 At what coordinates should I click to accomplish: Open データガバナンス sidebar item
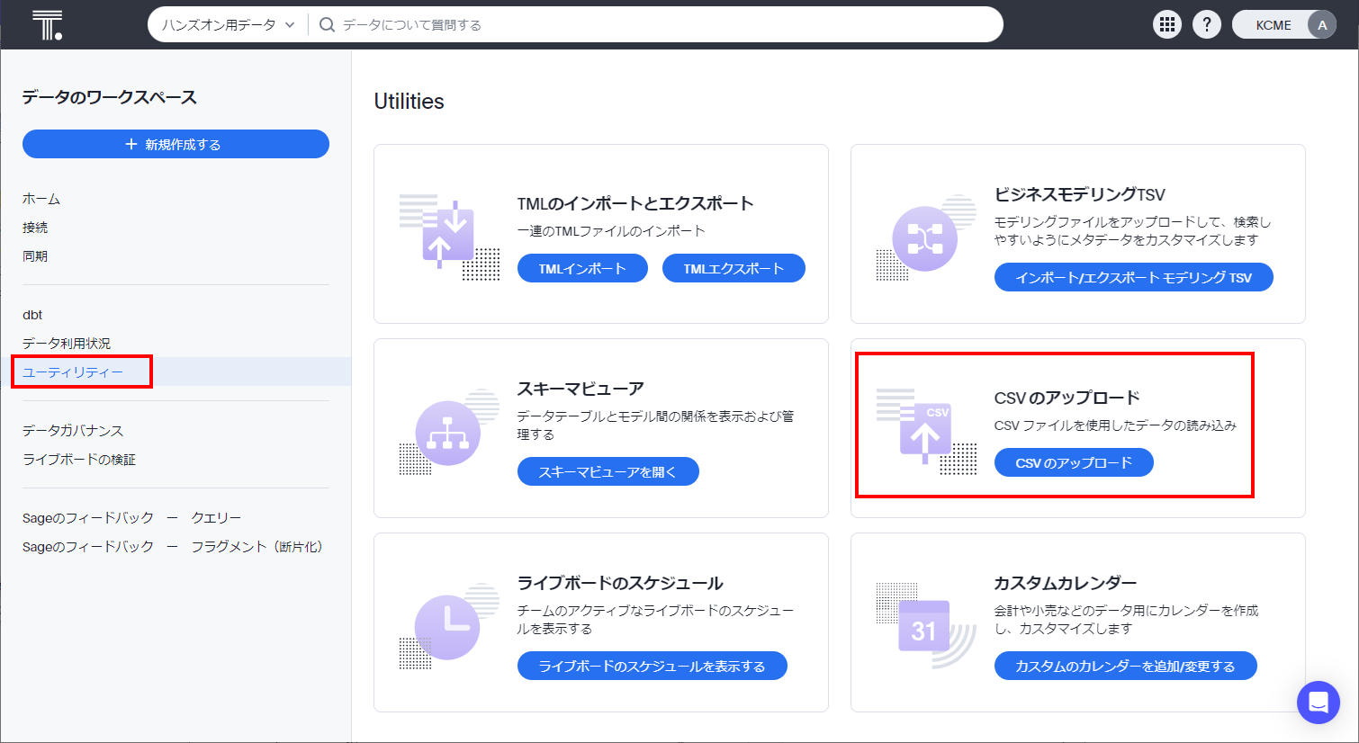click(x=73, y=431)
